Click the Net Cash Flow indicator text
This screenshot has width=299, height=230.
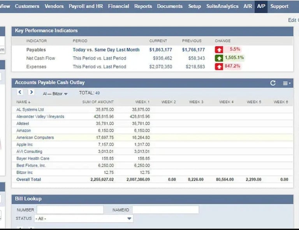tap(40, 58)
